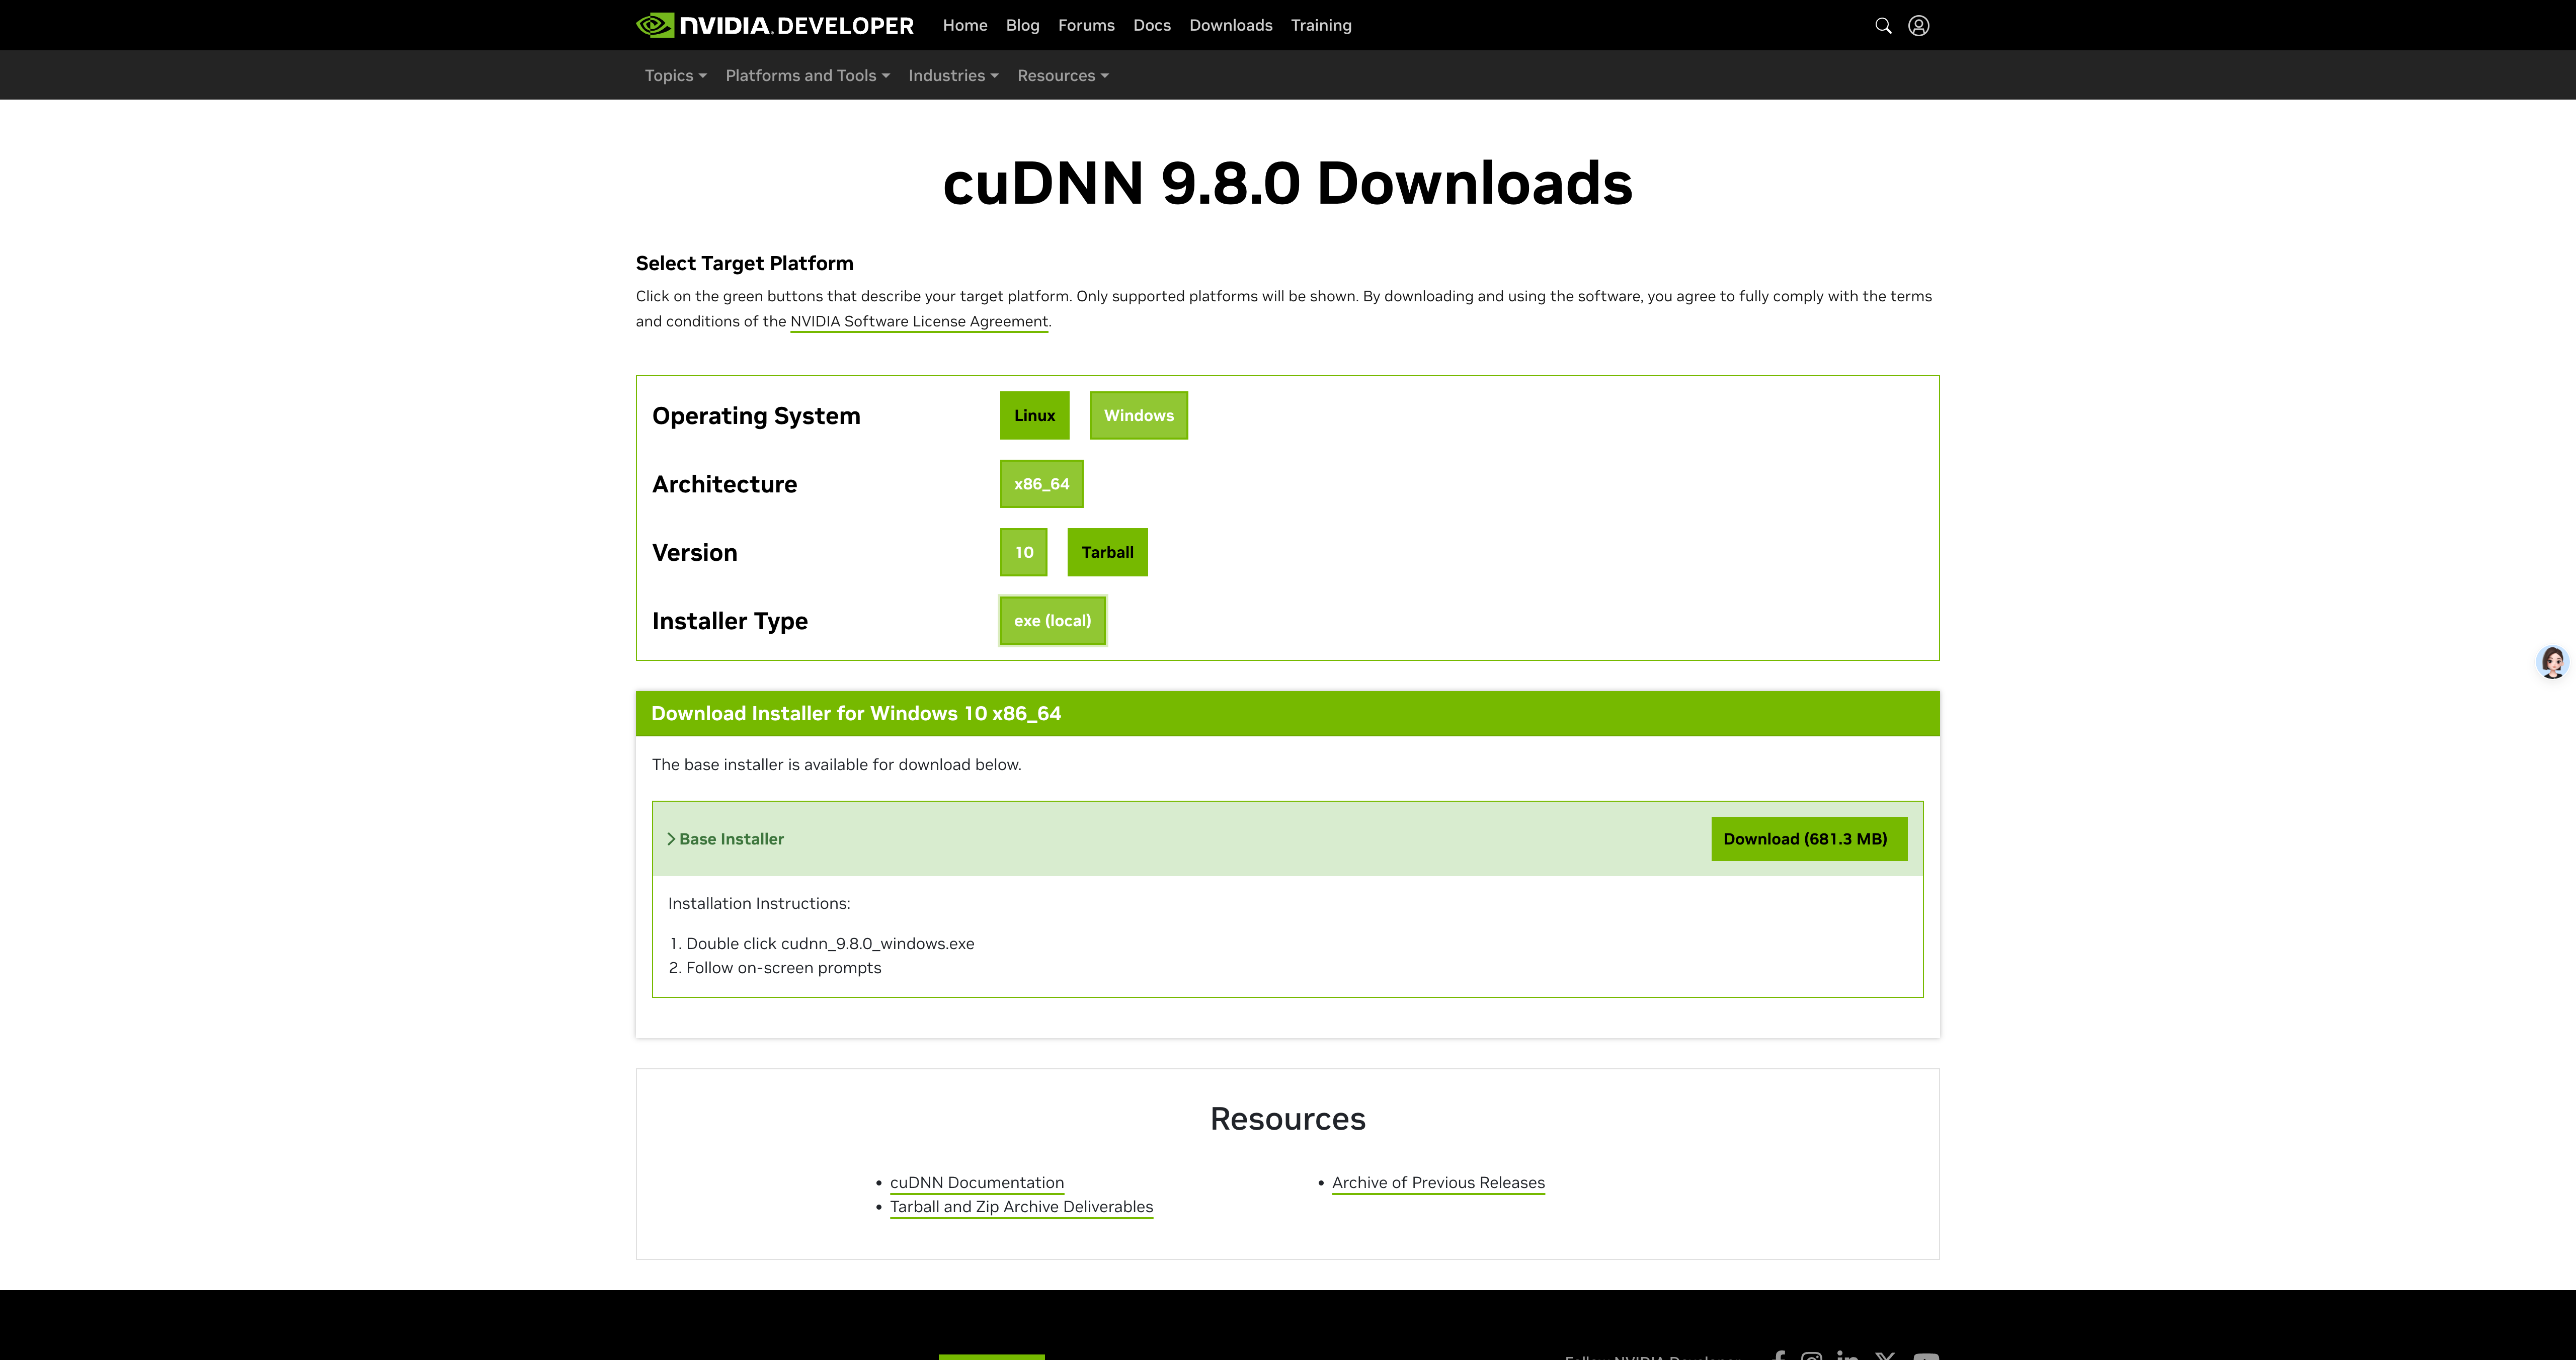The image size is (2576, 1360).
Task: Click Download (681.3 MB) button
Action: point(1809,839)
